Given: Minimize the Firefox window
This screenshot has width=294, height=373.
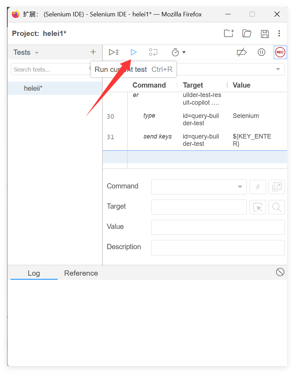Looking at the screenshot, I should 228,14.
